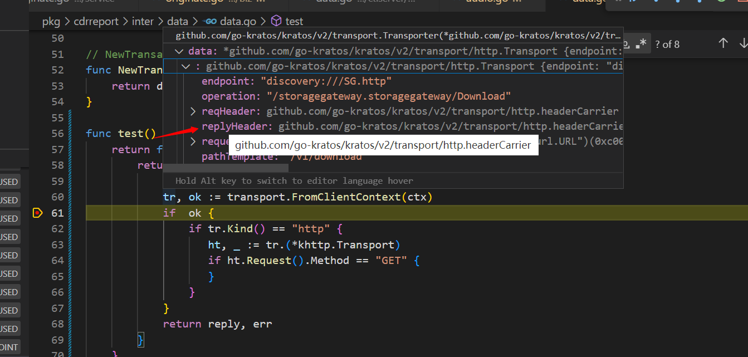Image resolution: width=748 pixels, height=357 pixels.
Task: Open the cdrreport item in the breadcrumb path
Action: coord(96,21)
